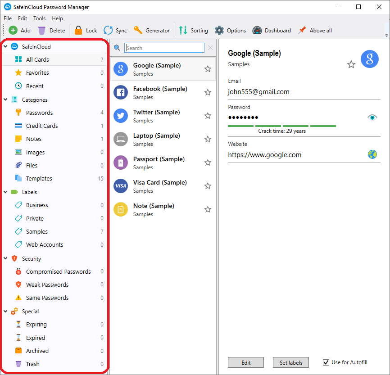Screen dimensions: 390x375
Task: Select the Visa Card (Sample) icon
Action: 121,186
